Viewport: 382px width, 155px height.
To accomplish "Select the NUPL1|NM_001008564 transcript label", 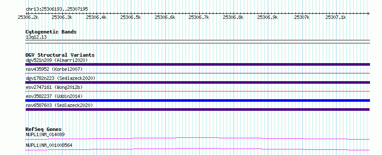I will [x=49, y=146].
